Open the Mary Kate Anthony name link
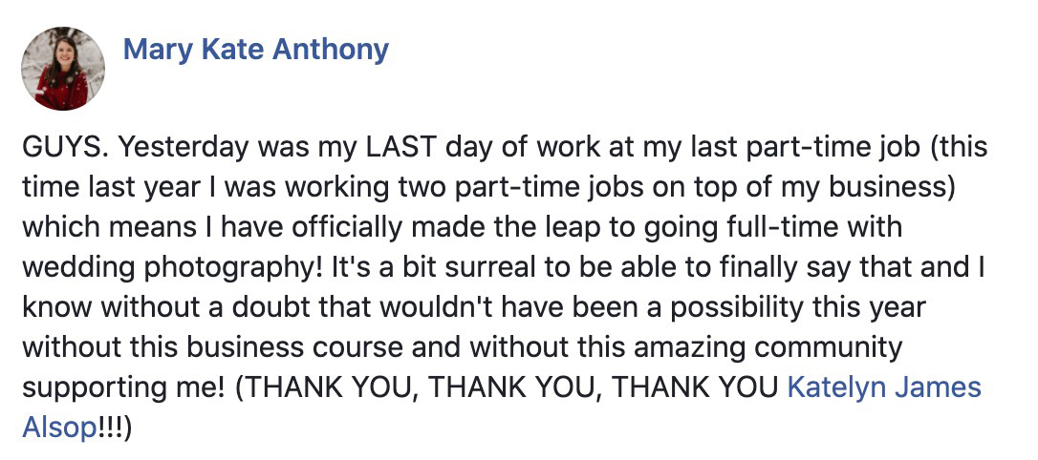The image size is (1038, 460). pyautogui.click(x=256, y=49)
